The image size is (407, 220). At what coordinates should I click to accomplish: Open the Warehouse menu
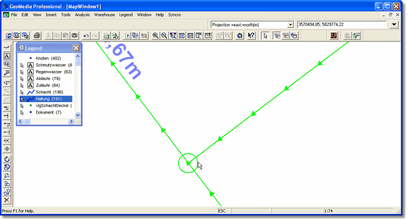(104, 15)
